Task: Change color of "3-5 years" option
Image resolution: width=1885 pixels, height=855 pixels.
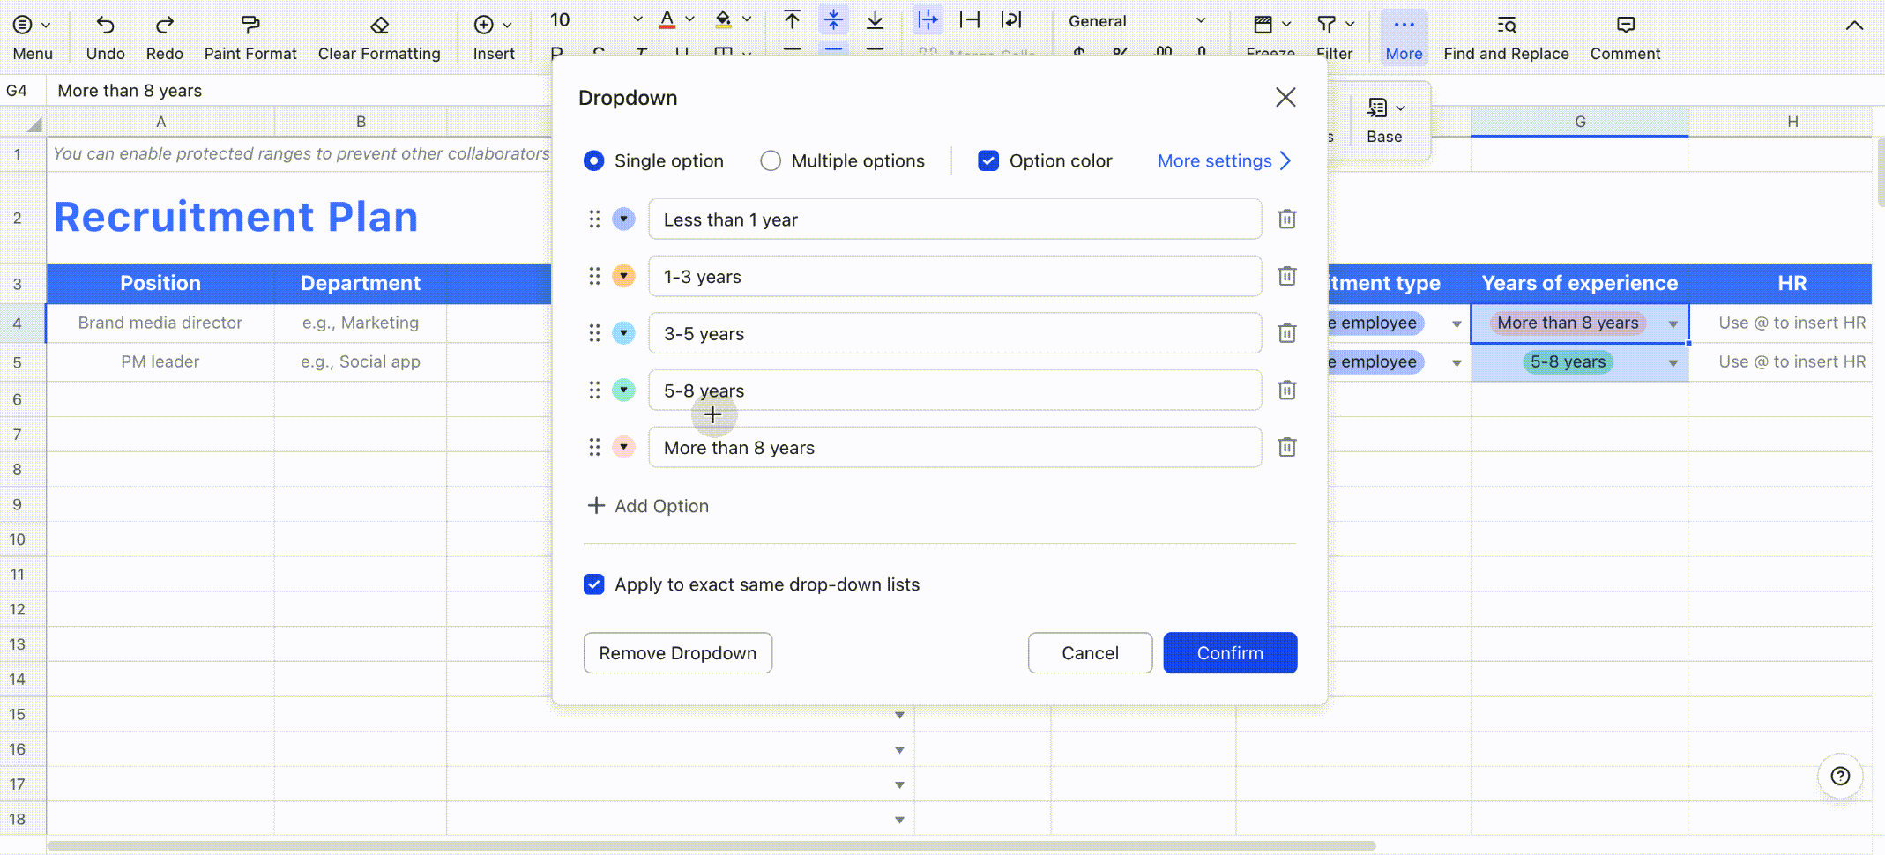Action: [623, 333]
